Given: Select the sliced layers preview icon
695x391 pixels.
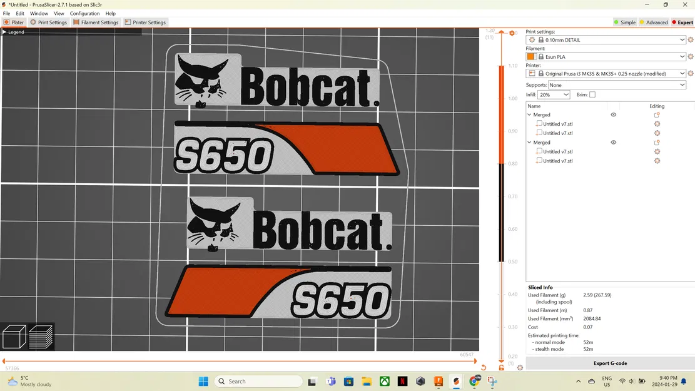Looking at the screenshot, I should coord(39,338).
